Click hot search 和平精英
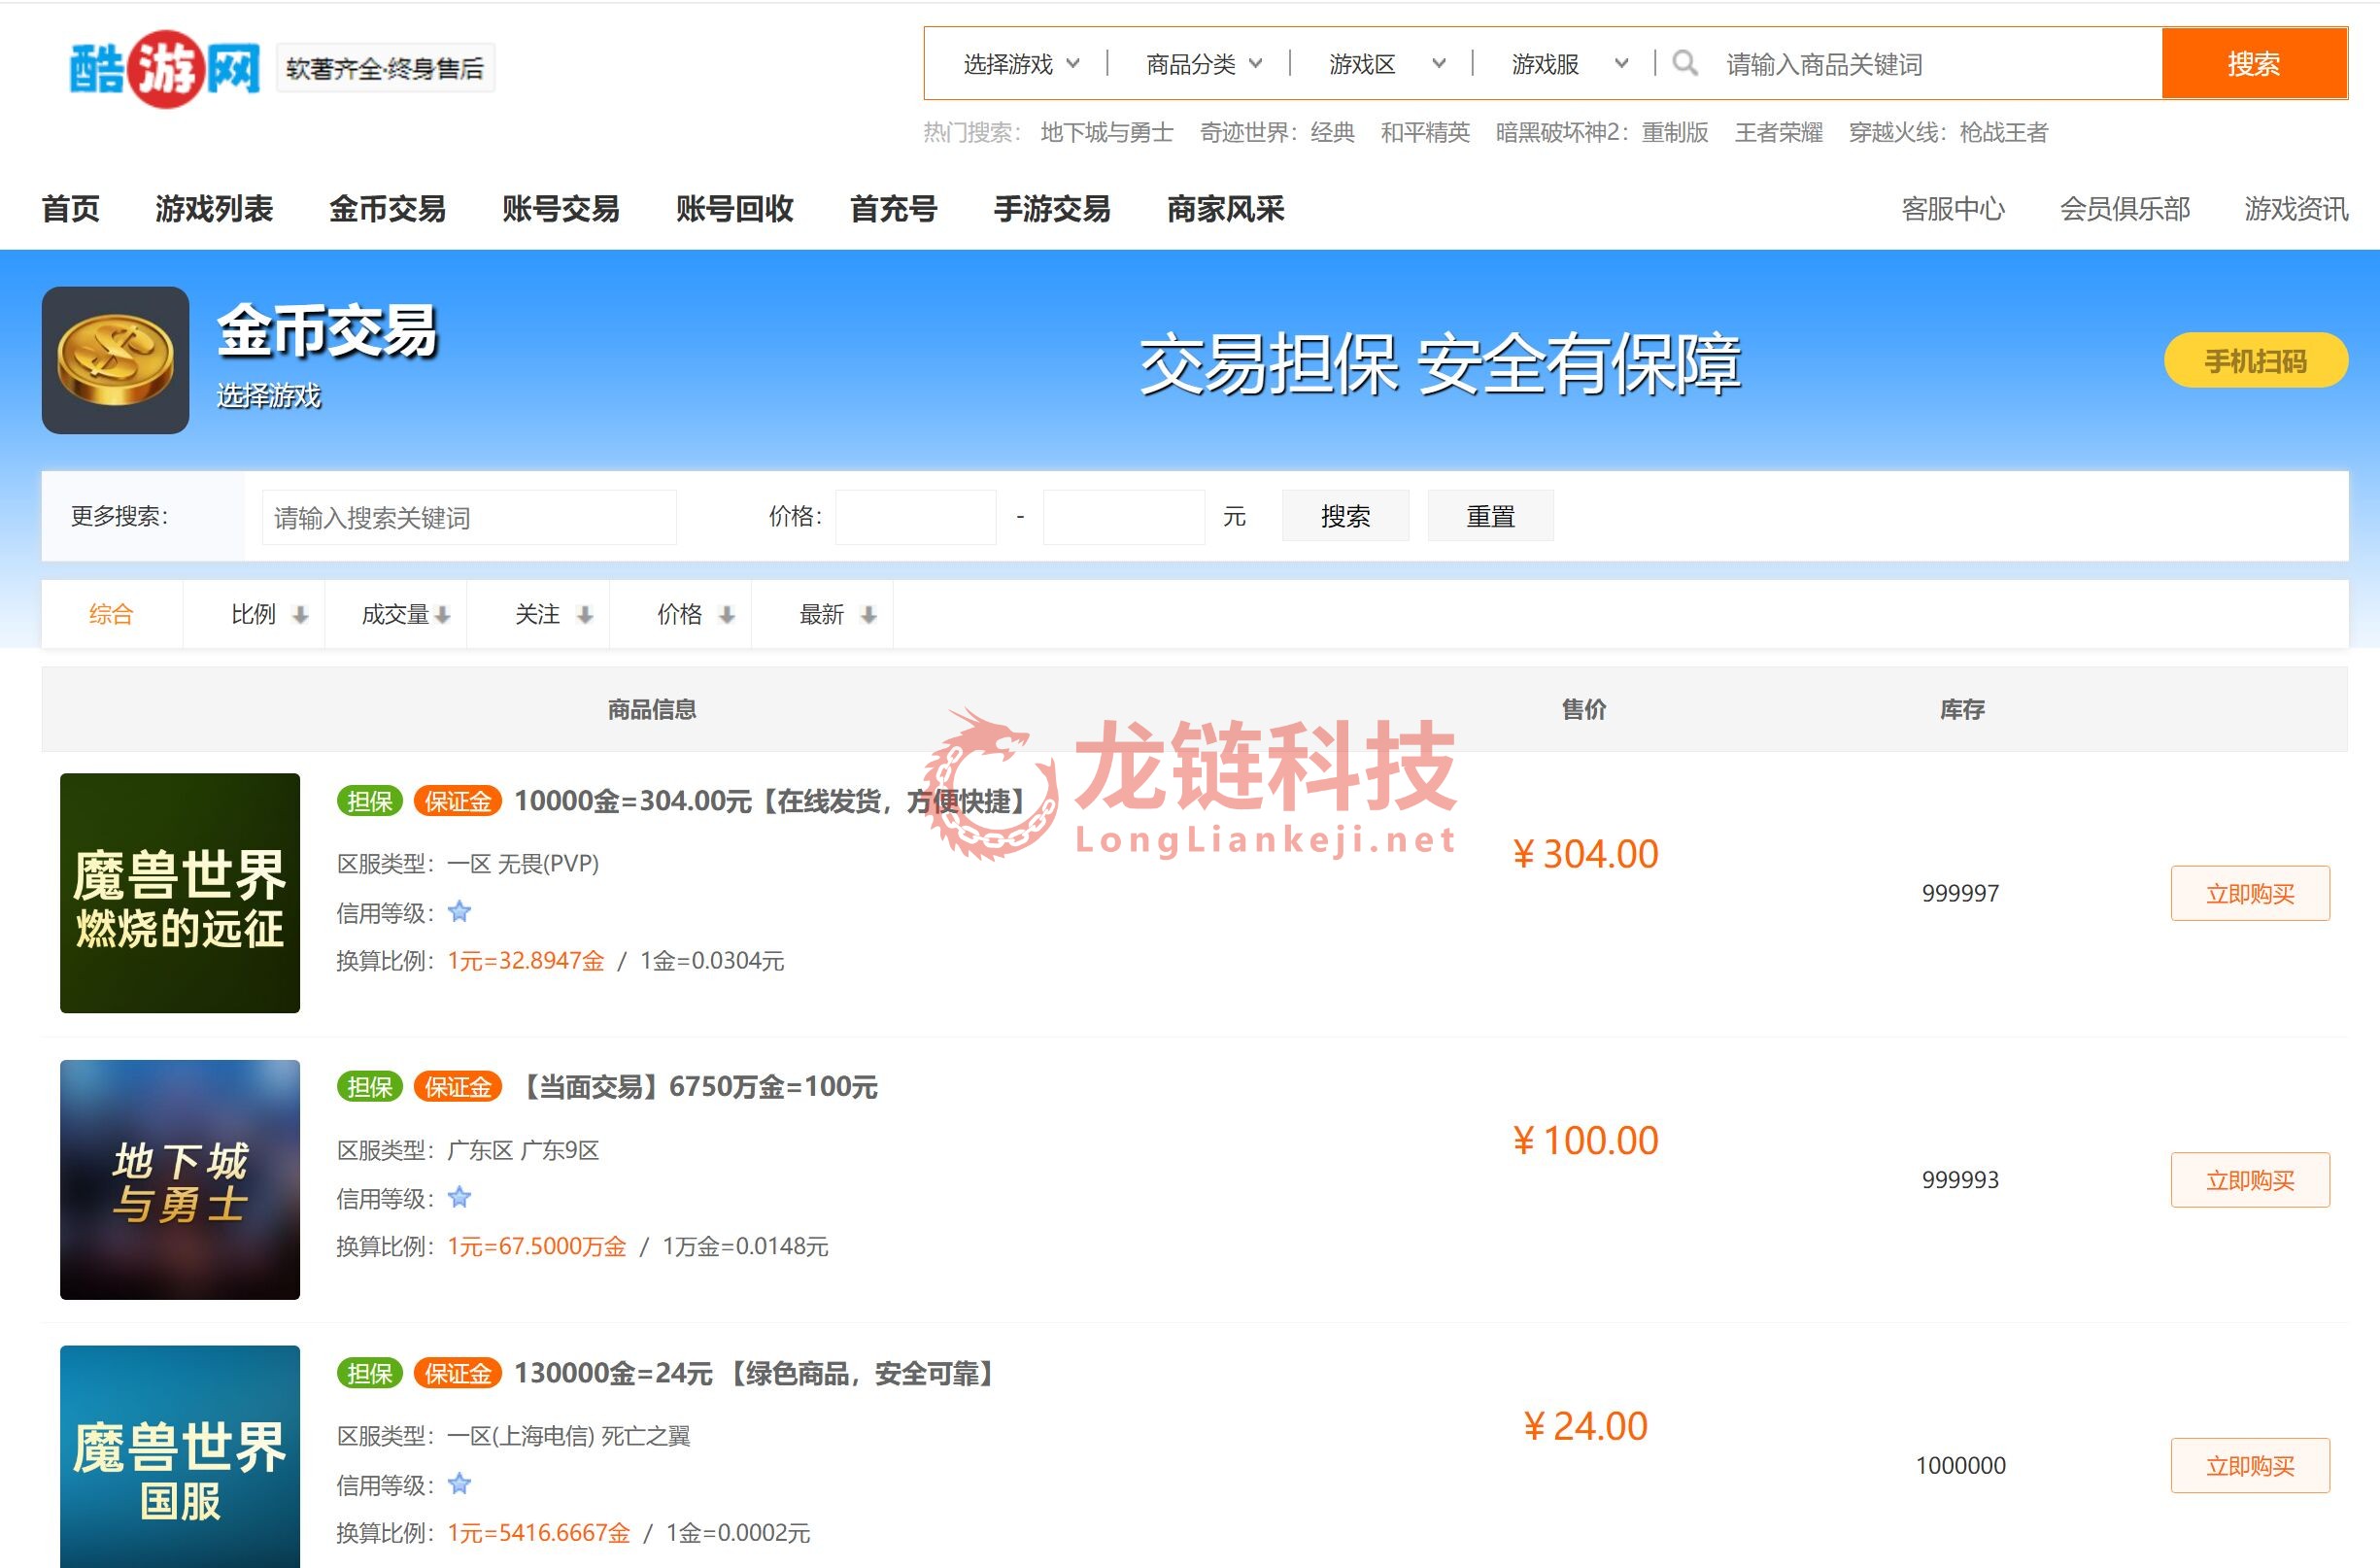 (x=1426, y=132)
